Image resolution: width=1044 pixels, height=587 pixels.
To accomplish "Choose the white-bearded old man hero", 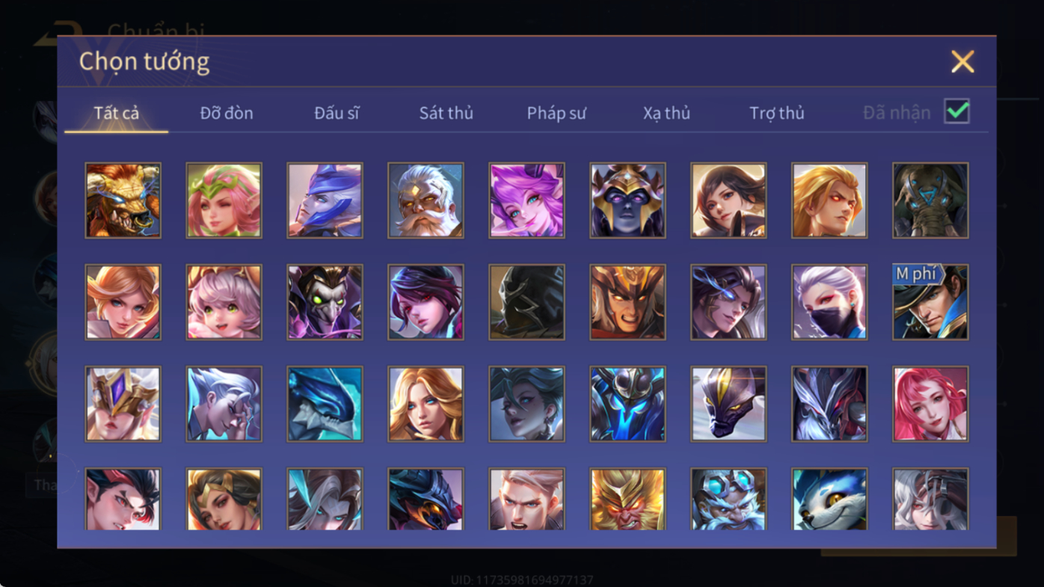I will tap(426, 200).
